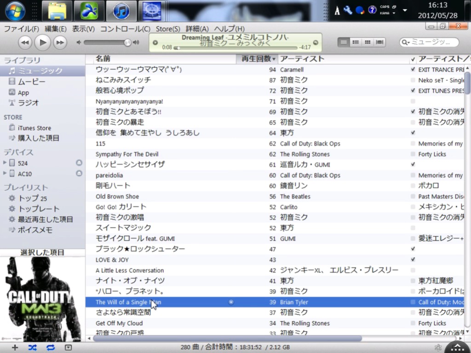Expand the AC10 device tree
The height and width of the screenshot is (353, 471).
click(5, 173)
